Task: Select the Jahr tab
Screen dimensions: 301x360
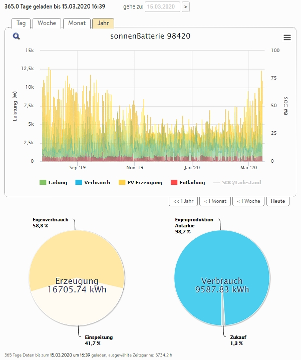Action: (x=103, y=23)
